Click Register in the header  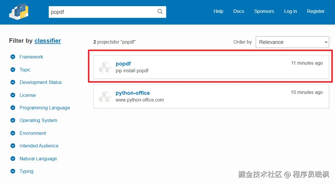tap(316, 11)
